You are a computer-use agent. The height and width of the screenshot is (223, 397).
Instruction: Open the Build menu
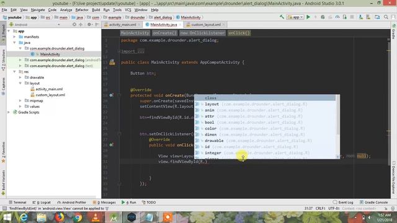pyautogui.click(x=96, y=10)
